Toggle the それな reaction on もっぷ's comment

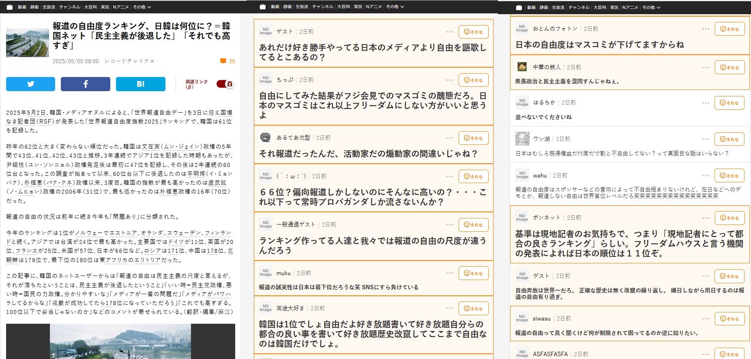(473, 80)
